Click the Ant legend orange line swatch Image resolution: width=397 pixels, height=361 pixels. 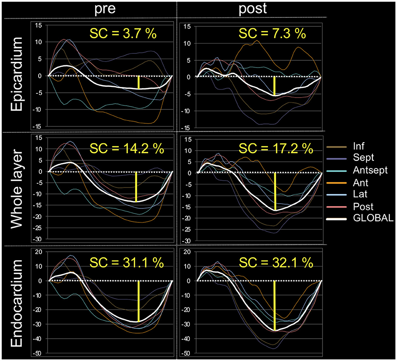(x=336, y=183)
